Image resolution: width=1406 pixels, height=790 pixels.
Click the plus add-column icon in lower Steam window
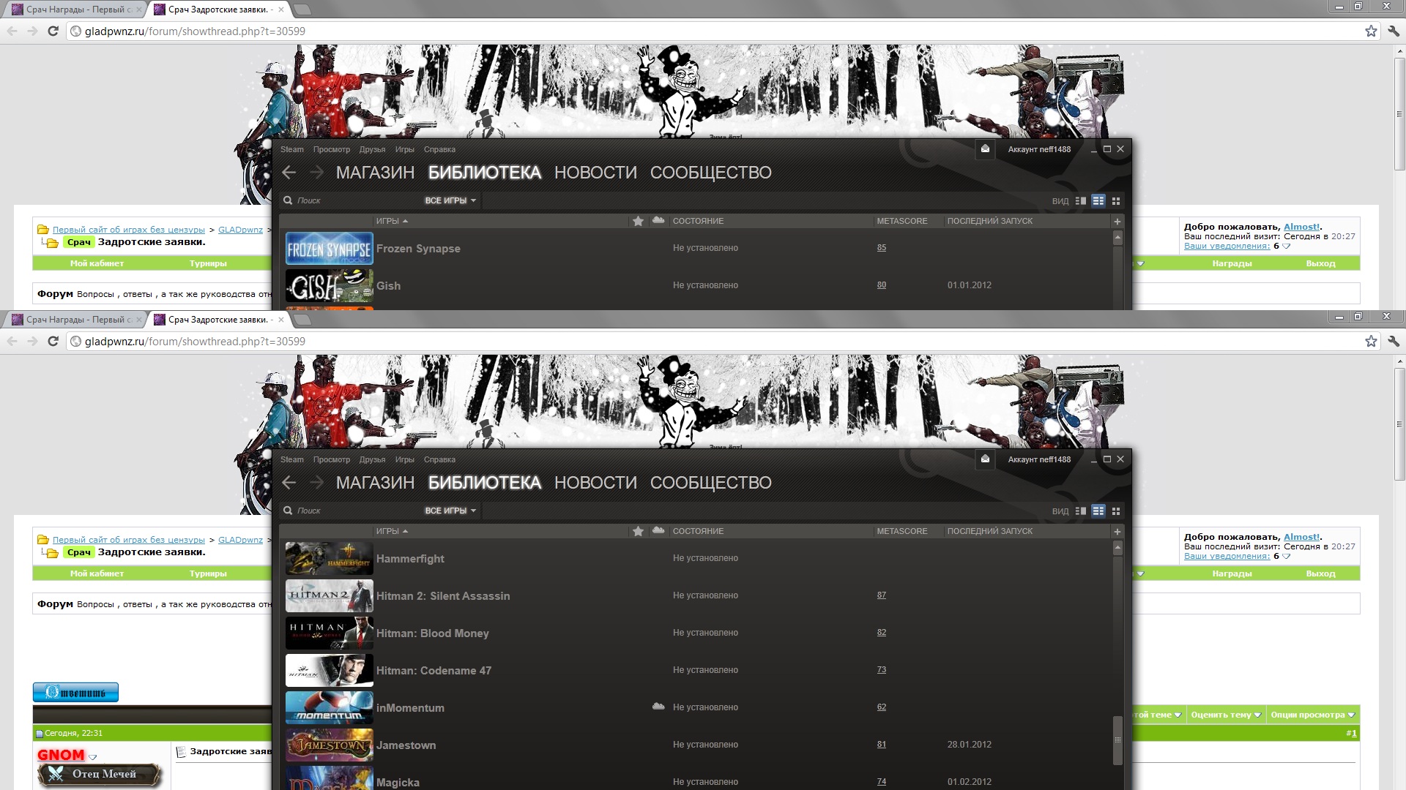tap(1117, 532)
